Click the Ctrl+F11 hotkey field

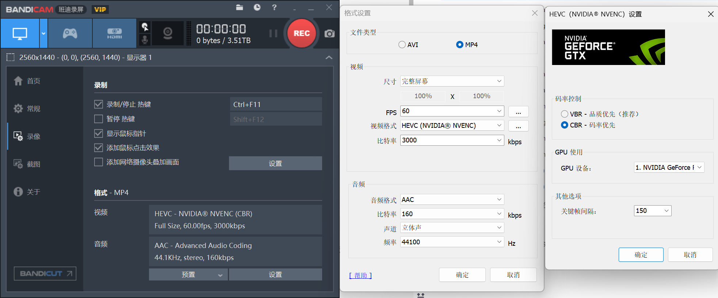(x=276, y=104)
